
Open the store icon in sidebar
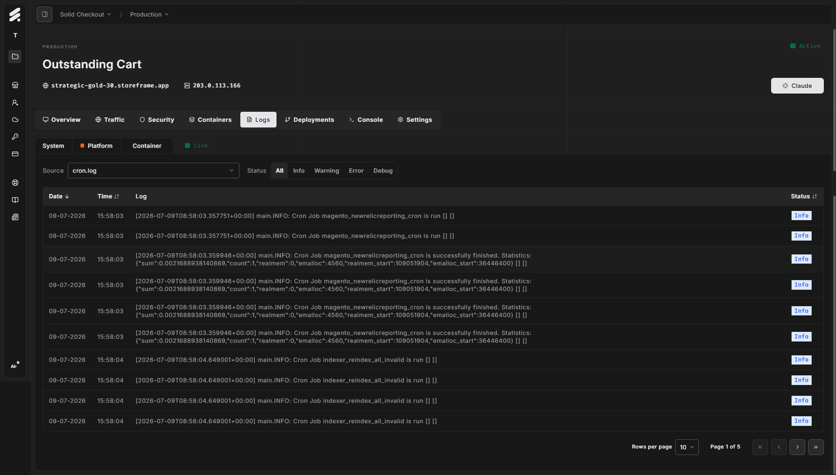coord(15,85)
